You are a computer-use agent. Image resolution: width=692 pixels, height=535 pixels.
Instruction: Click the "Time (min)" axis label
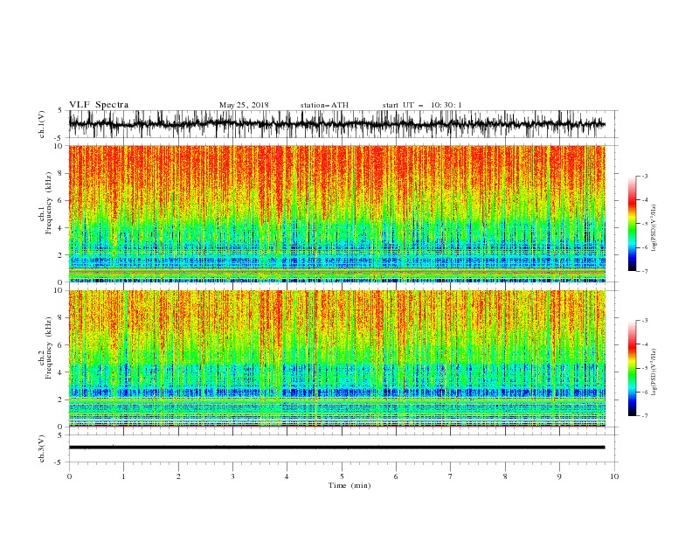pos(349,485)
